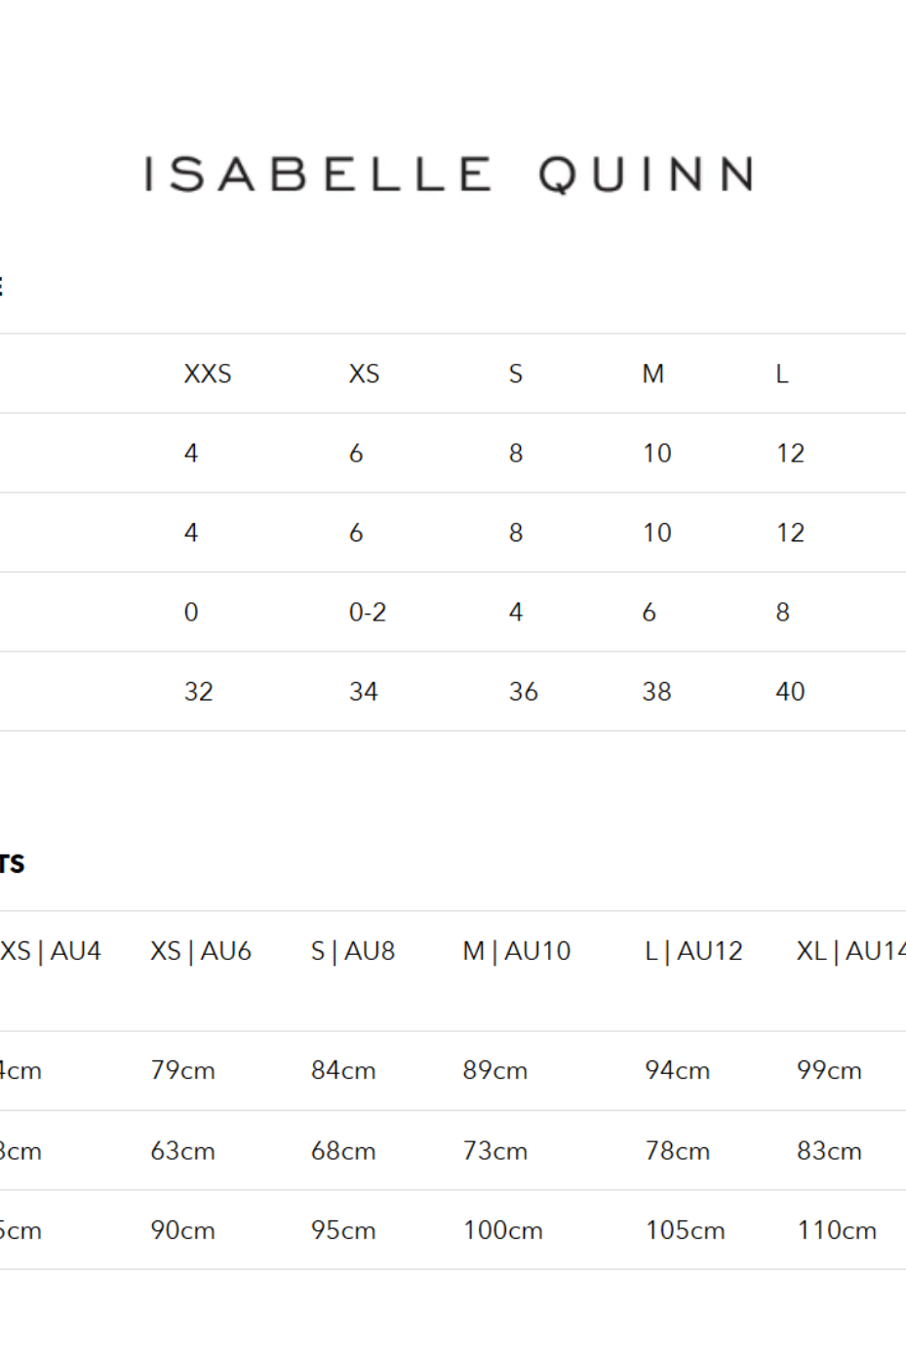Click the S | AU8 column header

(x=353, y=951)
